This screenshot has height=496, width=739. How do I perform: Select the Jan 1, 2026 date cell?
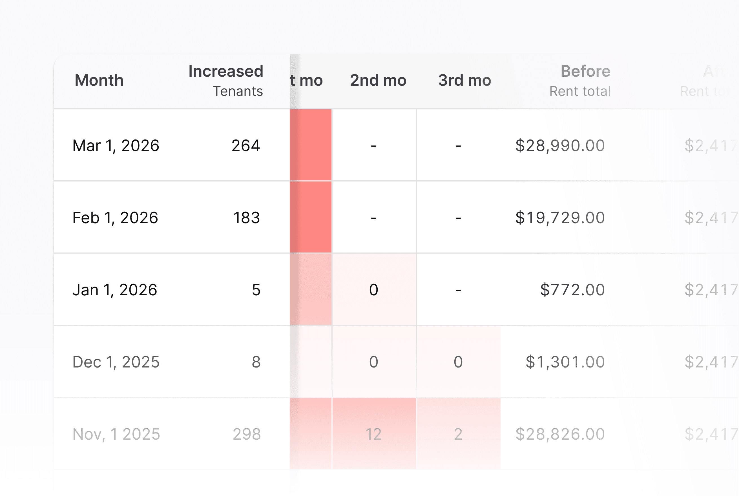point(115,290)
